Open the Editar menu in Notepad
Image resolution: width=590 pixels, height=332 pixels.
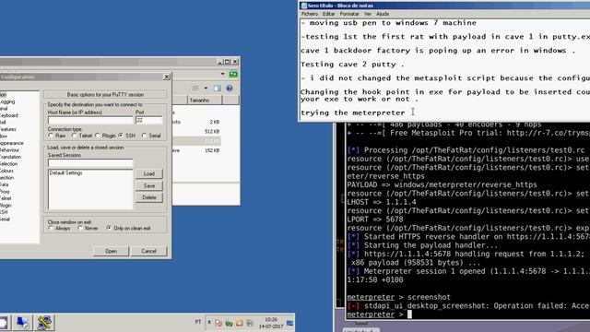tap(328, 14)
